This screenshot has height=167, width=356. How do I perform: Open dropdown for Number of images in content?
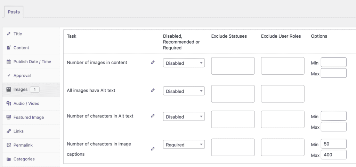[x=184, y=63]
